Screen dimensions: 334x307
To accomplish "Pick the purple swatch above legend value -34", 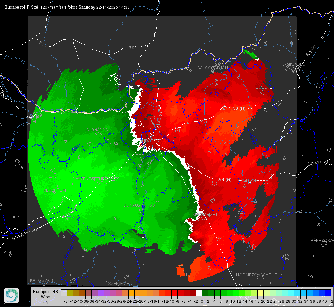I will click(x=101, y=293).
